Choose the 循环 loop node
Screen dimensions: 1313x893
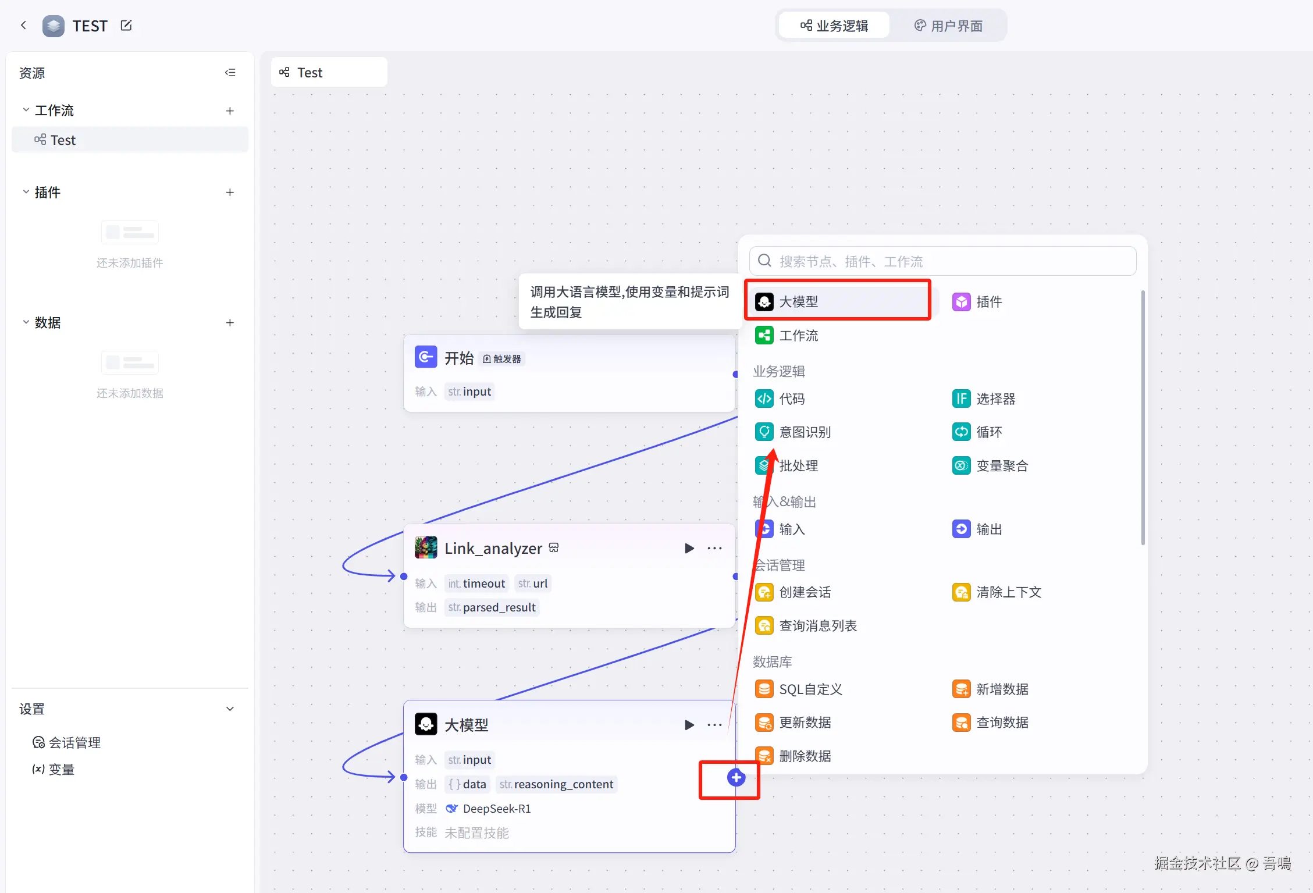coord(988,432)
